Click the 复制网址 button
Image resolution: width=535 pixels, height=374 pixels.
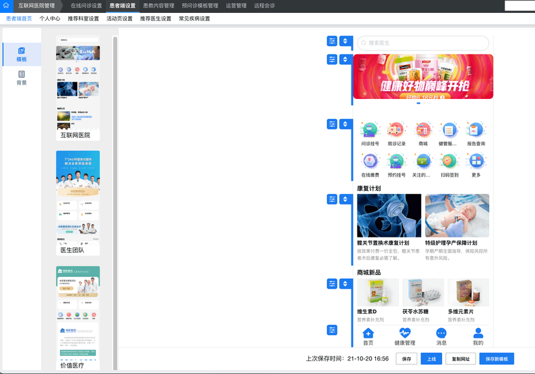click(461, 358)
